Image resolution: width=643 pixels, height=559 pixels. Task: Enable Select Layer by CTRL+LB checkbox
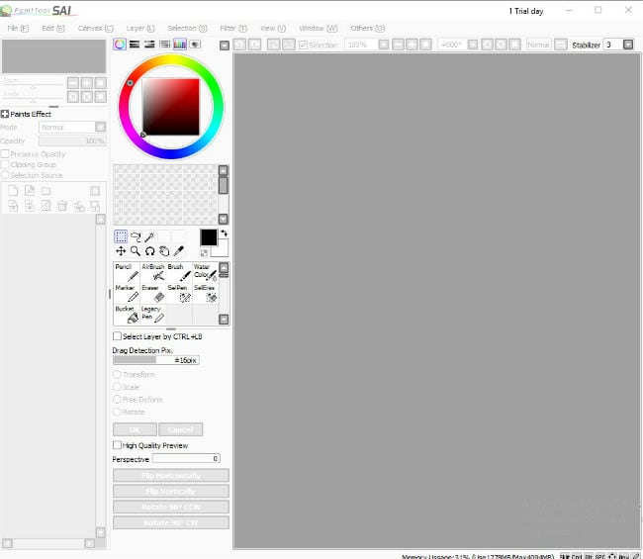click(x=118, y=336)
